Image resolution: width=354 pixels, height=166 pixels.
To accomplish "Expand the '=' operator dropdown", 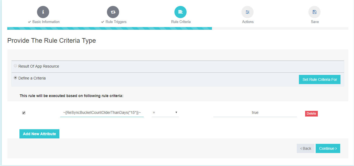I will click(165, 112).
